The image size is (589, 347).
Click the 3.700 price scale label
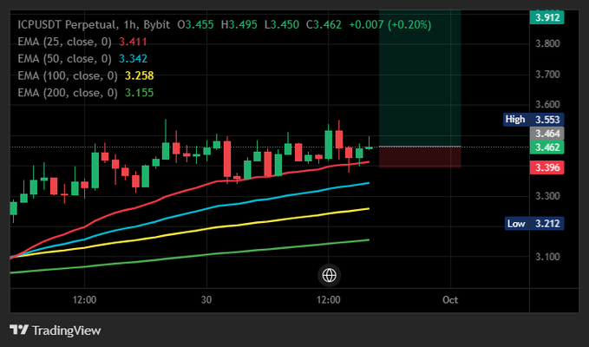(x=547, y=75)
